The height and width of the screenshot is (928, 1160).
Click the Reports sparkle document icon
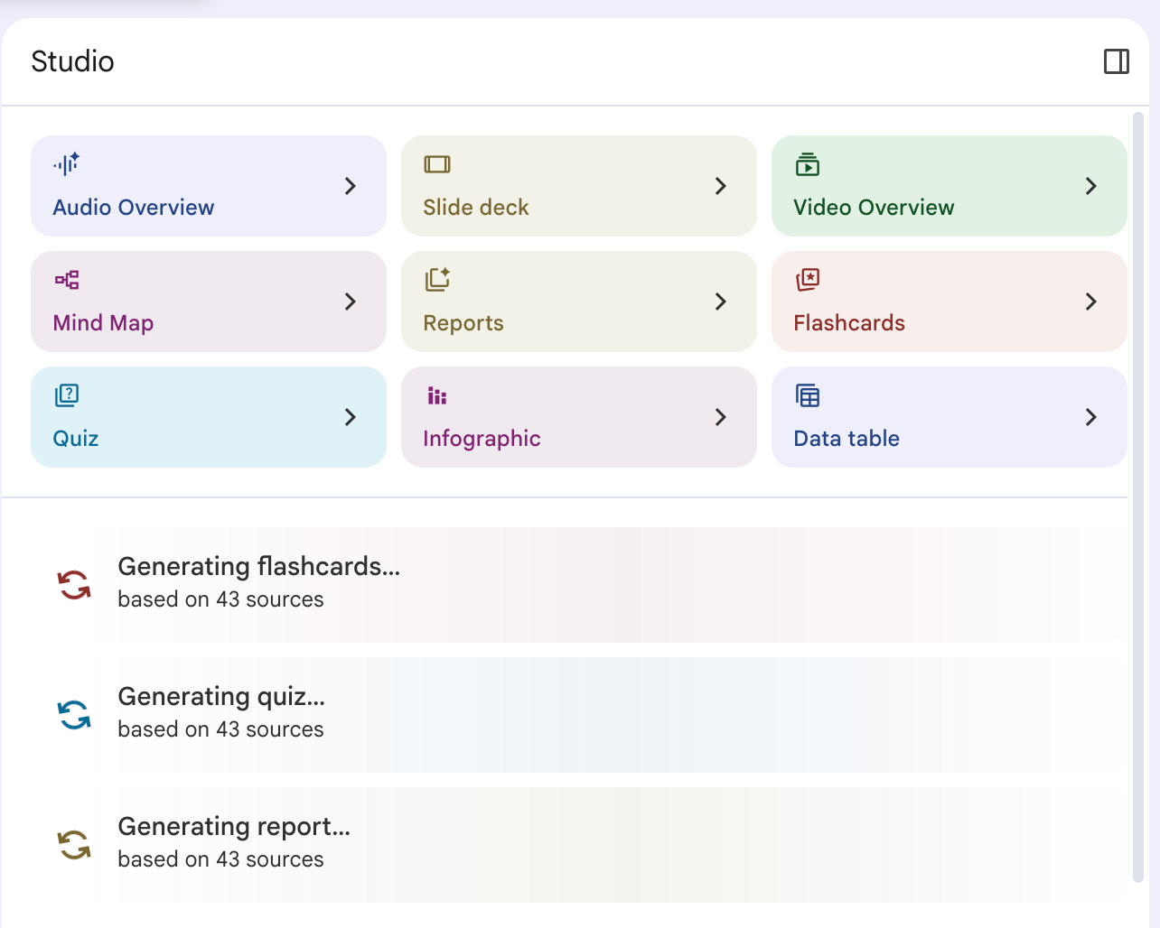click(x=437, y=279)
